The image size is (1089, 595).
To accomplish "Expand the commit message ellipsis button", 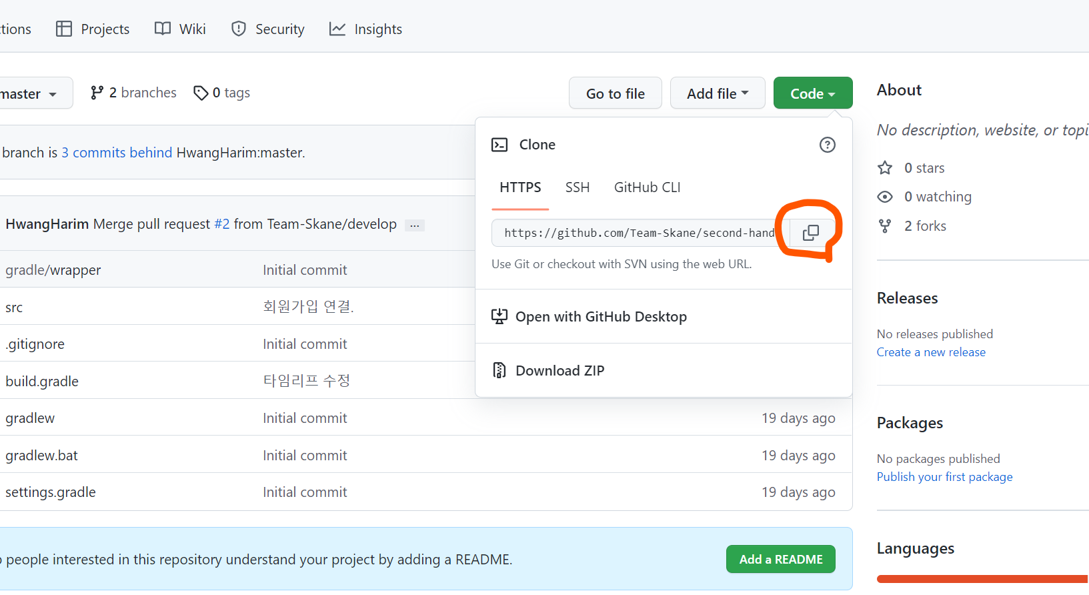I will [x=415, y=225].
